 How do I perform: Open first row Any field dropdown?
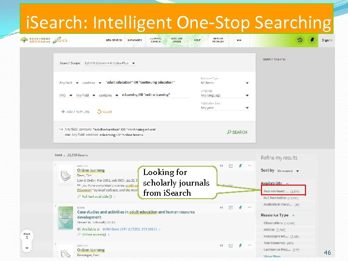[69, 83]
